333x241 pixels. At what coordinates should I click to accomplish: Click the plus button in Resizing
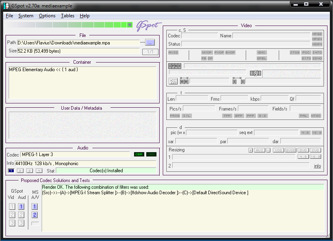[250, 150]
